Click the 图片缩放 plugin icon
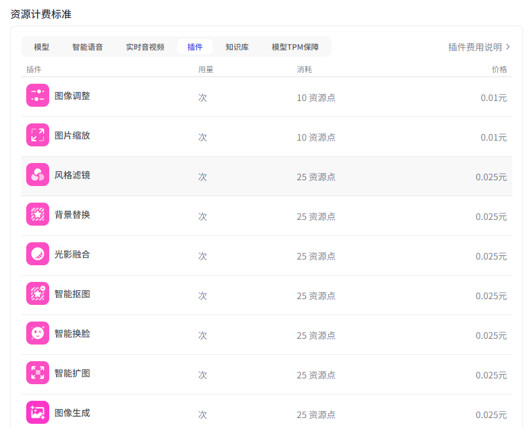The height and width of the screenshot is (427, 532). pyautogui.click(x=38, y=135)
